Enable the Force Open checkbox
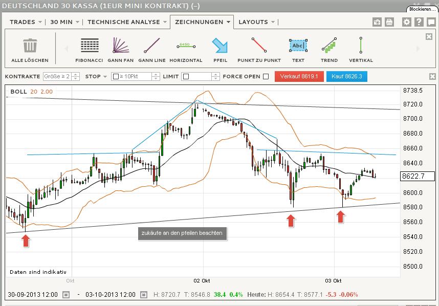 point(265,77)
